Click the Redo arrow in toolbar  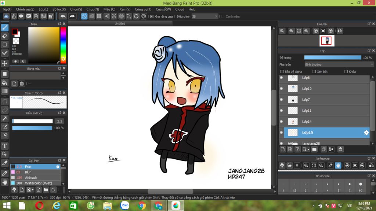click(72, 16)
